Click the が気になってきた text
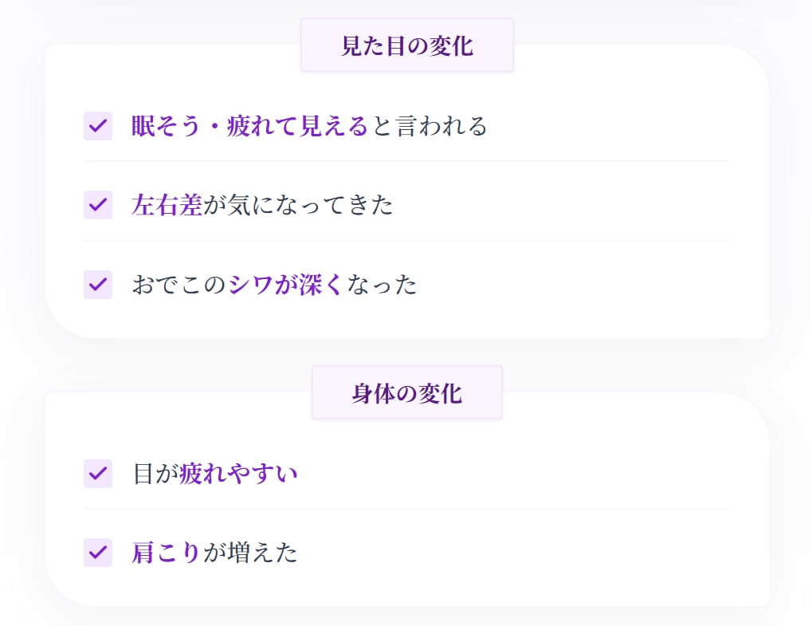 (298, 205)
